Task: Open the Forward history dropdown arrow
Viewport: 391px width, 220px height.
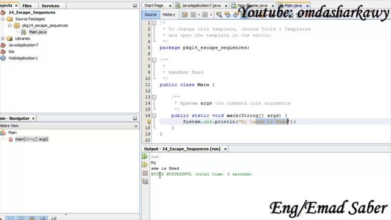Action: 211,15
